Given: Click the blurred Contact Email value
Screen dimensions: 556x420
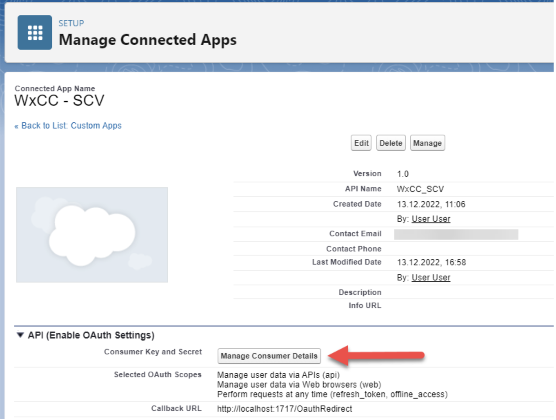Looking at the screenshot, I should (x=456, y=234).
